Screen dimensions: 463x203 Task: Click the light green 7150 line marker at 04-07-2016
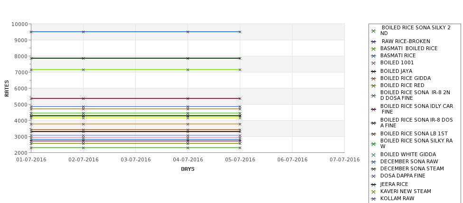(188, 70)
